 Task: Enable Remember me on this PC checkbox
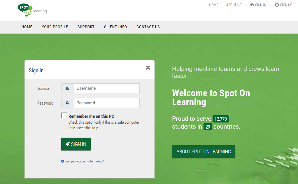[64, 115]
